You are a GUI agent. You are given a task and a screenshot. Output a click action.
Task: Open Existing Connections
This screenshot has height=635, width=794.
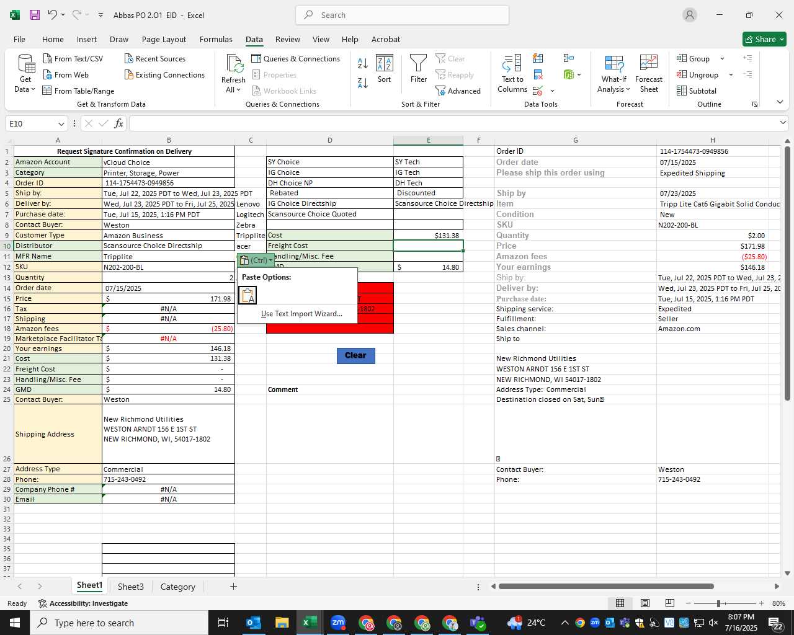(x=164, y=74)
